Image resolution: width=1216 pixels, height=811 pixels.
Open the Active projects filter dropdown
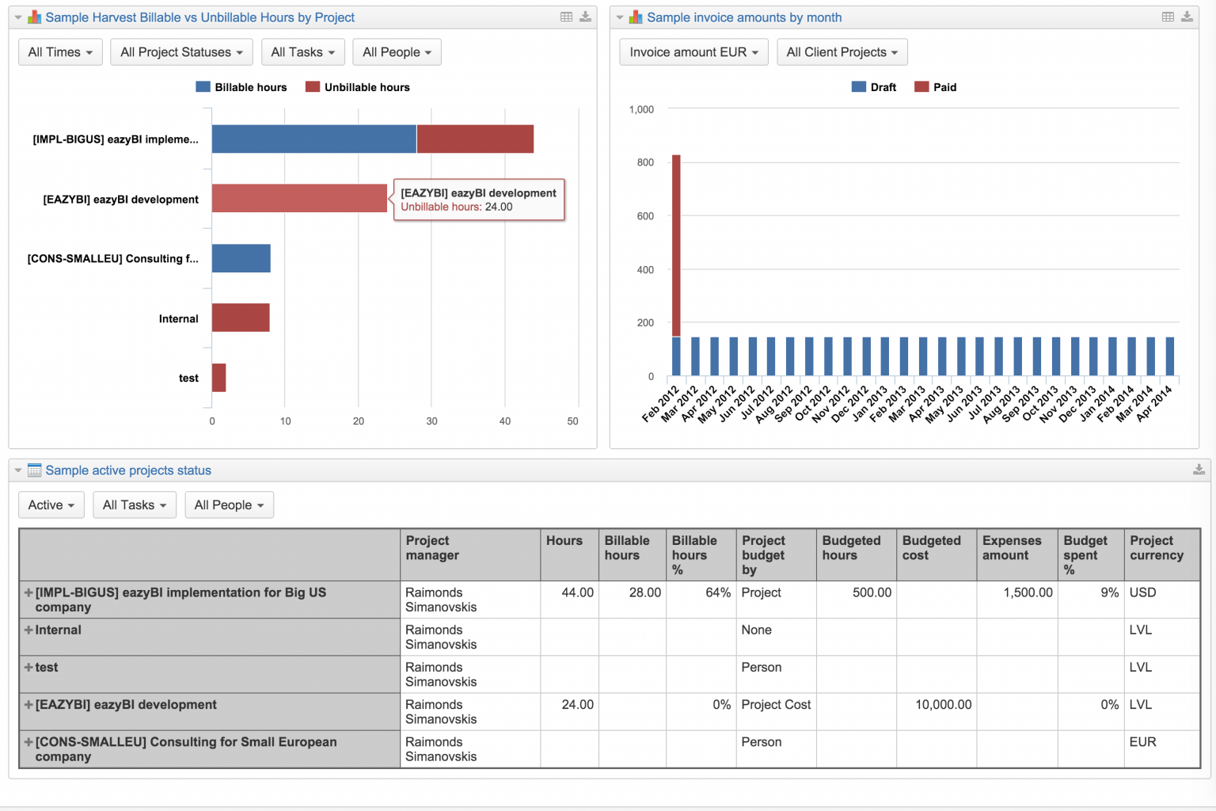(51, 504)
